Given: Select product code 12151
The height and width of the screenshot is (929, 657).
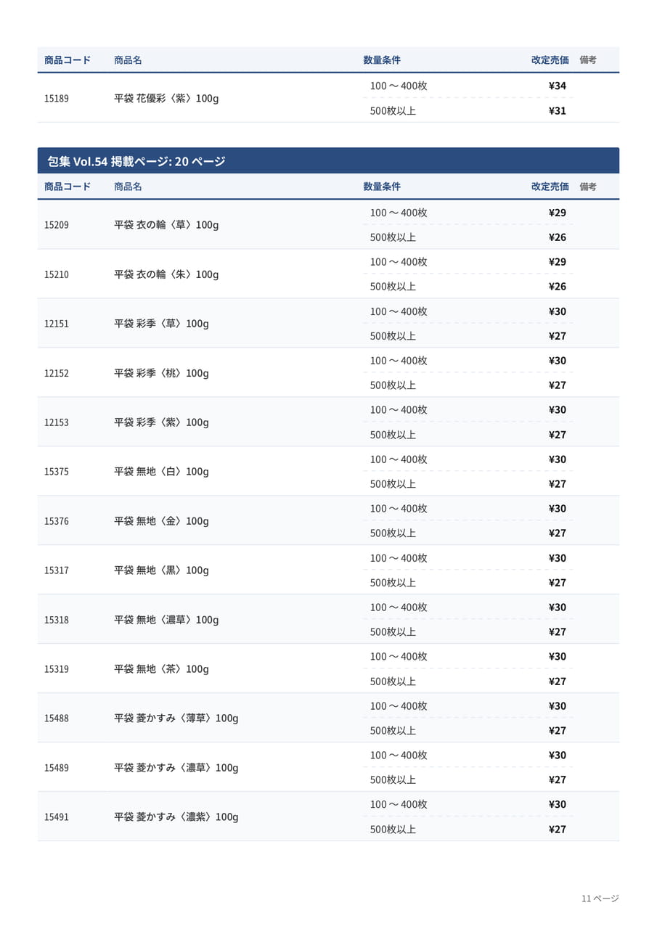Looking at the screenshot, I should click(57, 324).
